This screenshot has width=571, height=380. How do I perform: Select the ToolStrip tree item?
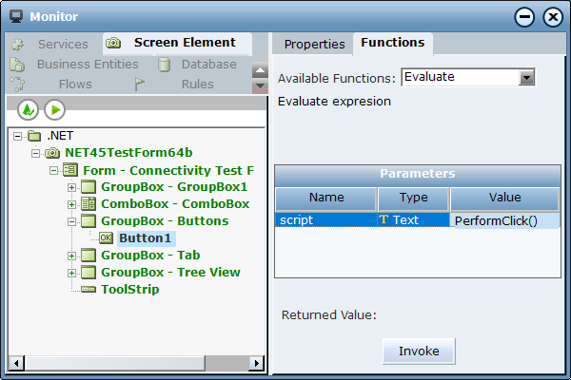pyautogui.click(x=129, y=290)
